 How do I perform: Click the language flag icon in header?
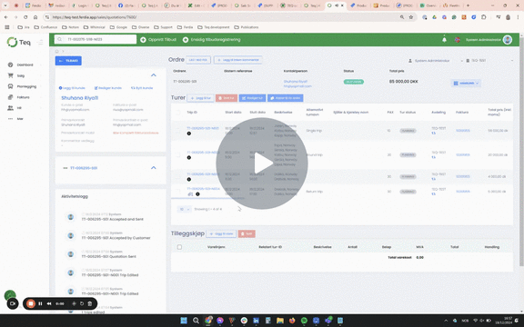coord(458,40)
